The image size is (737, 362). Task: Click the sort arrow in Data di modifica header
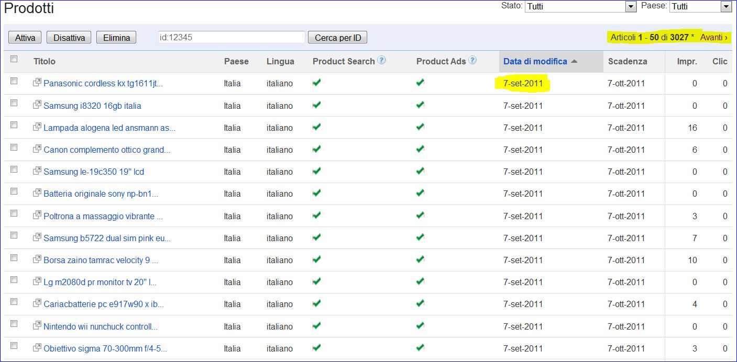pos(574,62)
